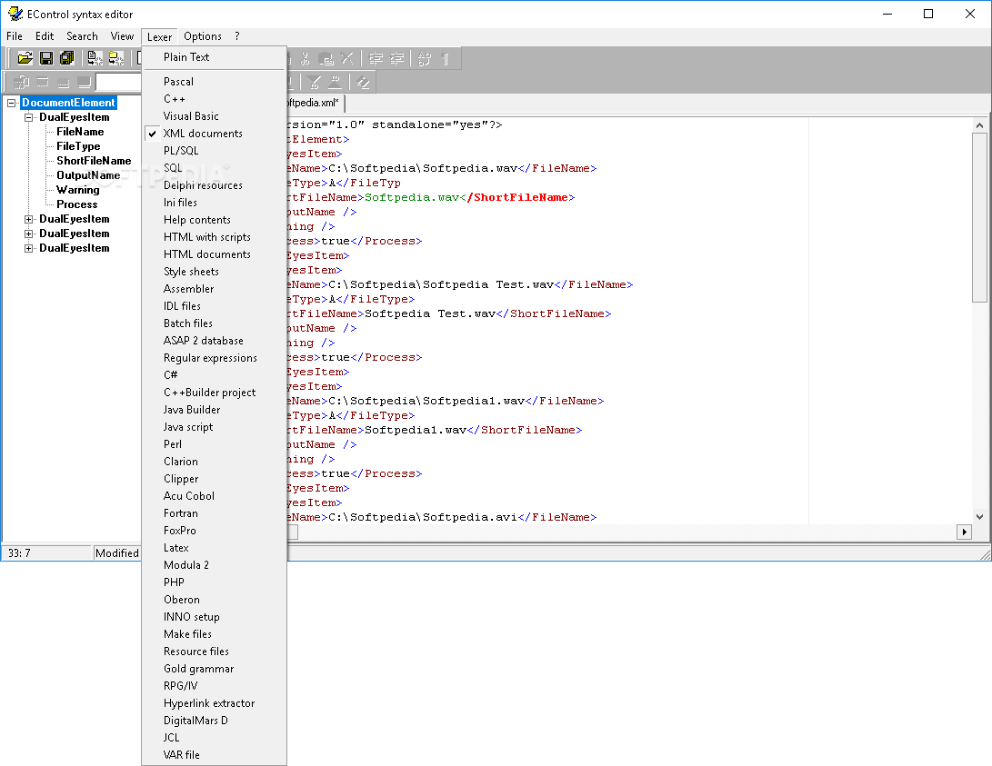Click the document export settings icon
The image size is (992, 766).
95,59
